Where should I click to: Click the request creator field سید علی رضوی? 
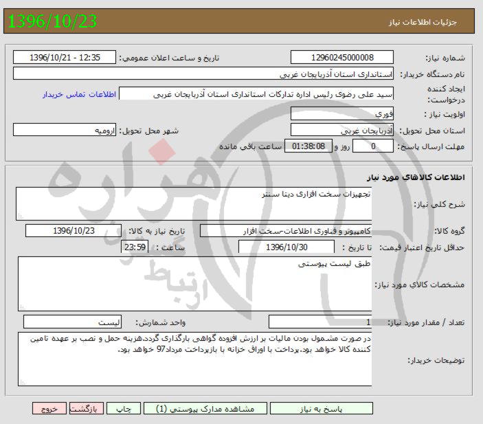click(256, 93)
